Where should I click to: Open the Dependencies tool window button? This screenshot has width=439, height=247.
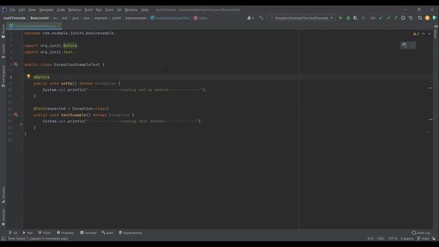[130, 233]
